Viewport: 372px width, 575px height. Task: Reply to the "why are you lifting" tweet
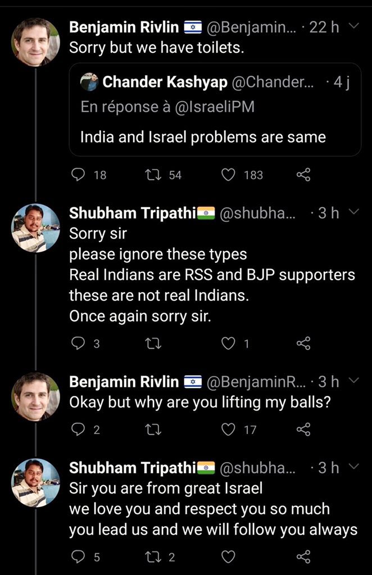(x=79, y=430)
